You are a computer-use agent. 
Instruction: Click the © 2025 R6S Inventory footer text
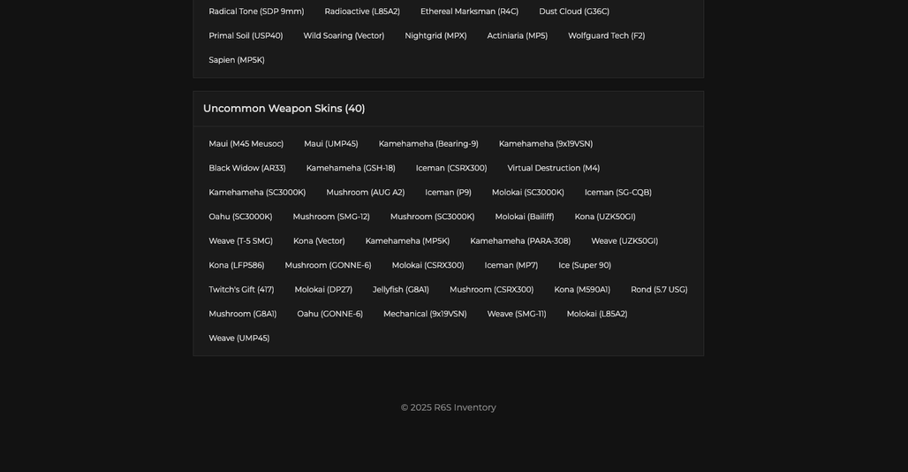point(448,407)
